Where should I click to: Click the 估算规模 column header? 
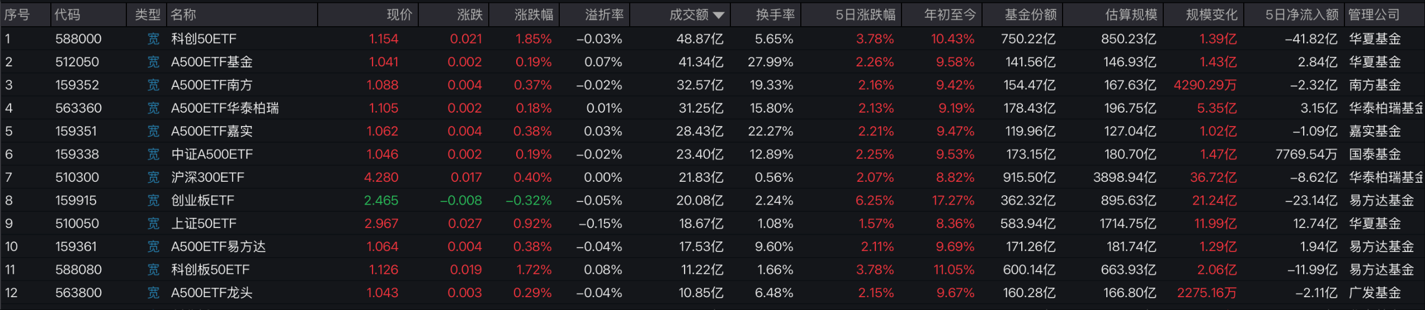pyautogui.click(x=1131, y=15)
